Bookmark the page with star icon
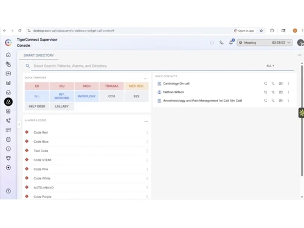The image size is (304, 228). click(x=261, y=30)
